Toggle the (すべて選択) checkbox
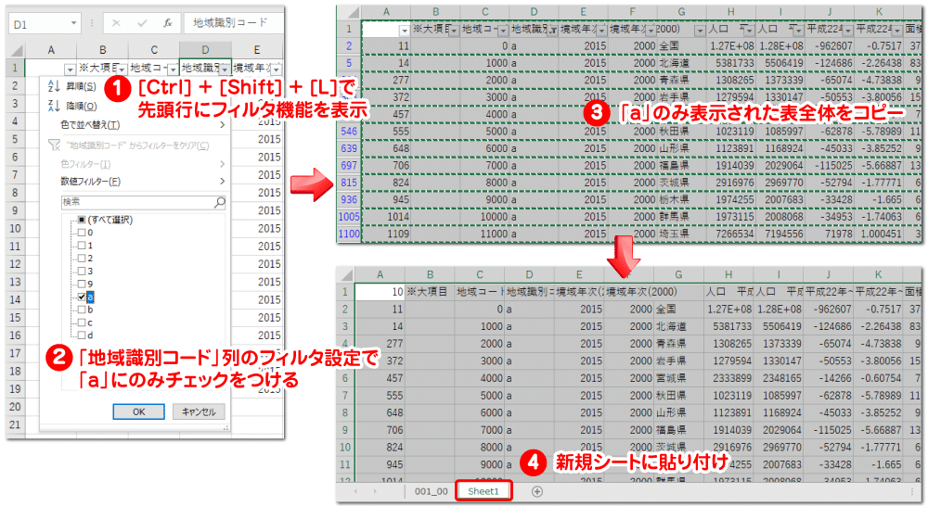Viewport: 928px width, 506px height. (x=82, y=220)
